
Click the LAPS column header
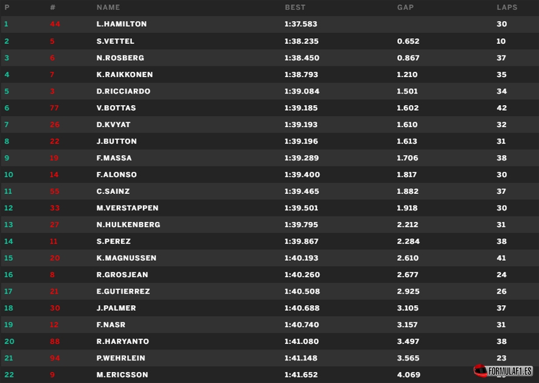coord(507,7)
